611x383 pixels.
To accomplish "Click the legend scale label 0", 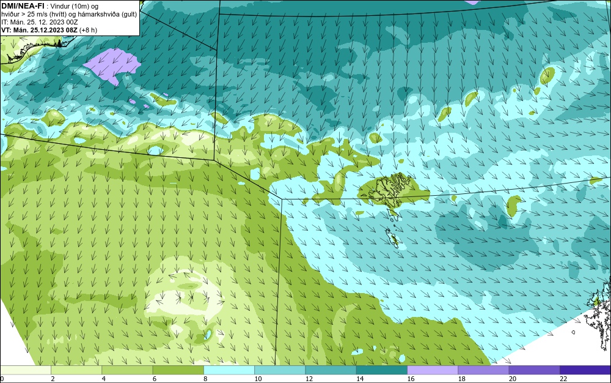I will 2,379.
